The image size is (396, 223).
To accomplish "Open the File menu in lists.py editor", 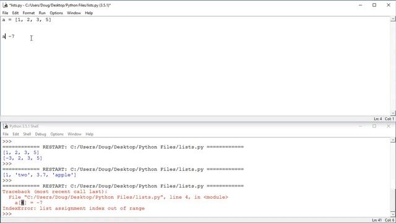I will (6, 13).
